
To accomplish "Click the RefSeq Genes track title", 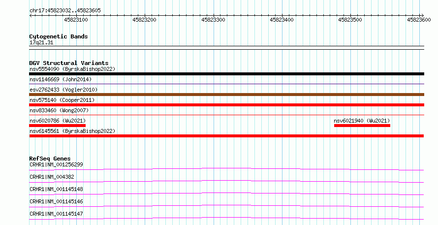I will click(50, 159).
